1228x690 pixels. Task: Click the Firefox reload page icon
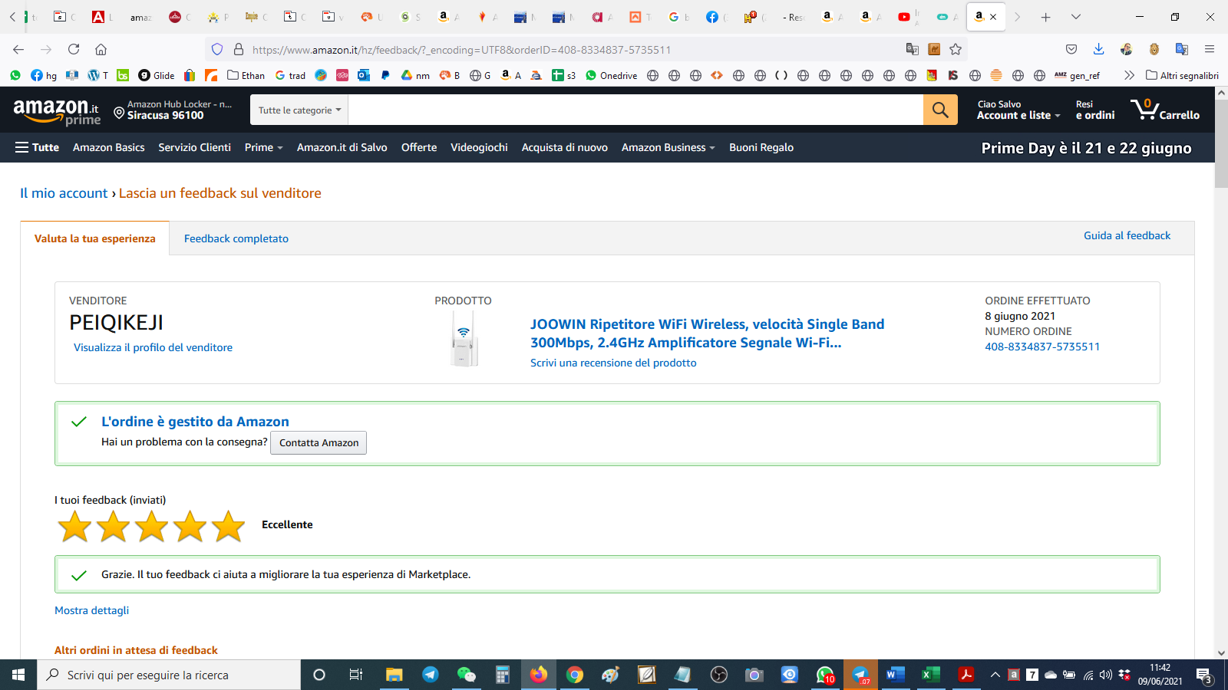click(x=74, y=49)
